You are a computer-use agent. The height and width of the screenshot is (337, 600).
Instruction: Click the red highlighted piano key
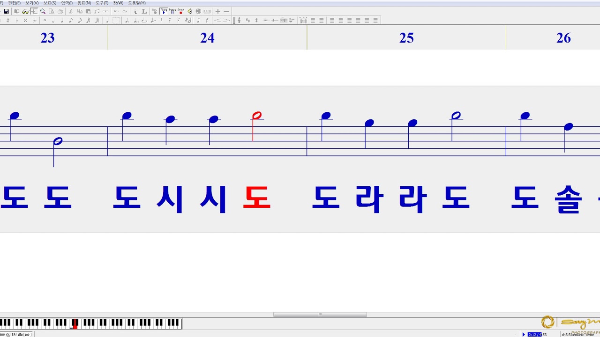(75, 325)
